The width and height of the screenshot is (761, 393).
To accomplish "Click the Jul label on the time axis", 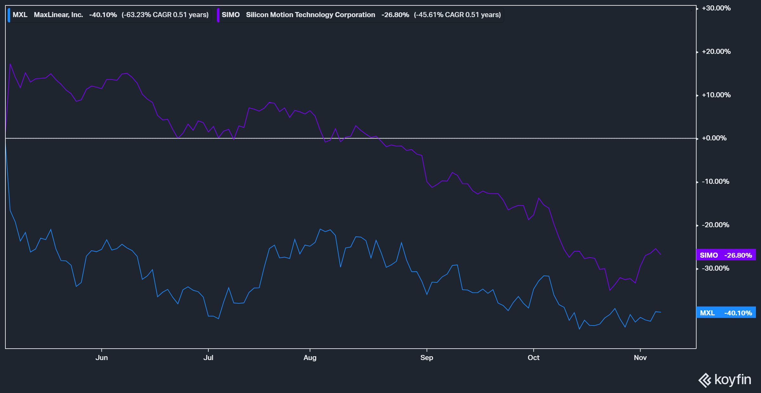I will tap(208, 358).
